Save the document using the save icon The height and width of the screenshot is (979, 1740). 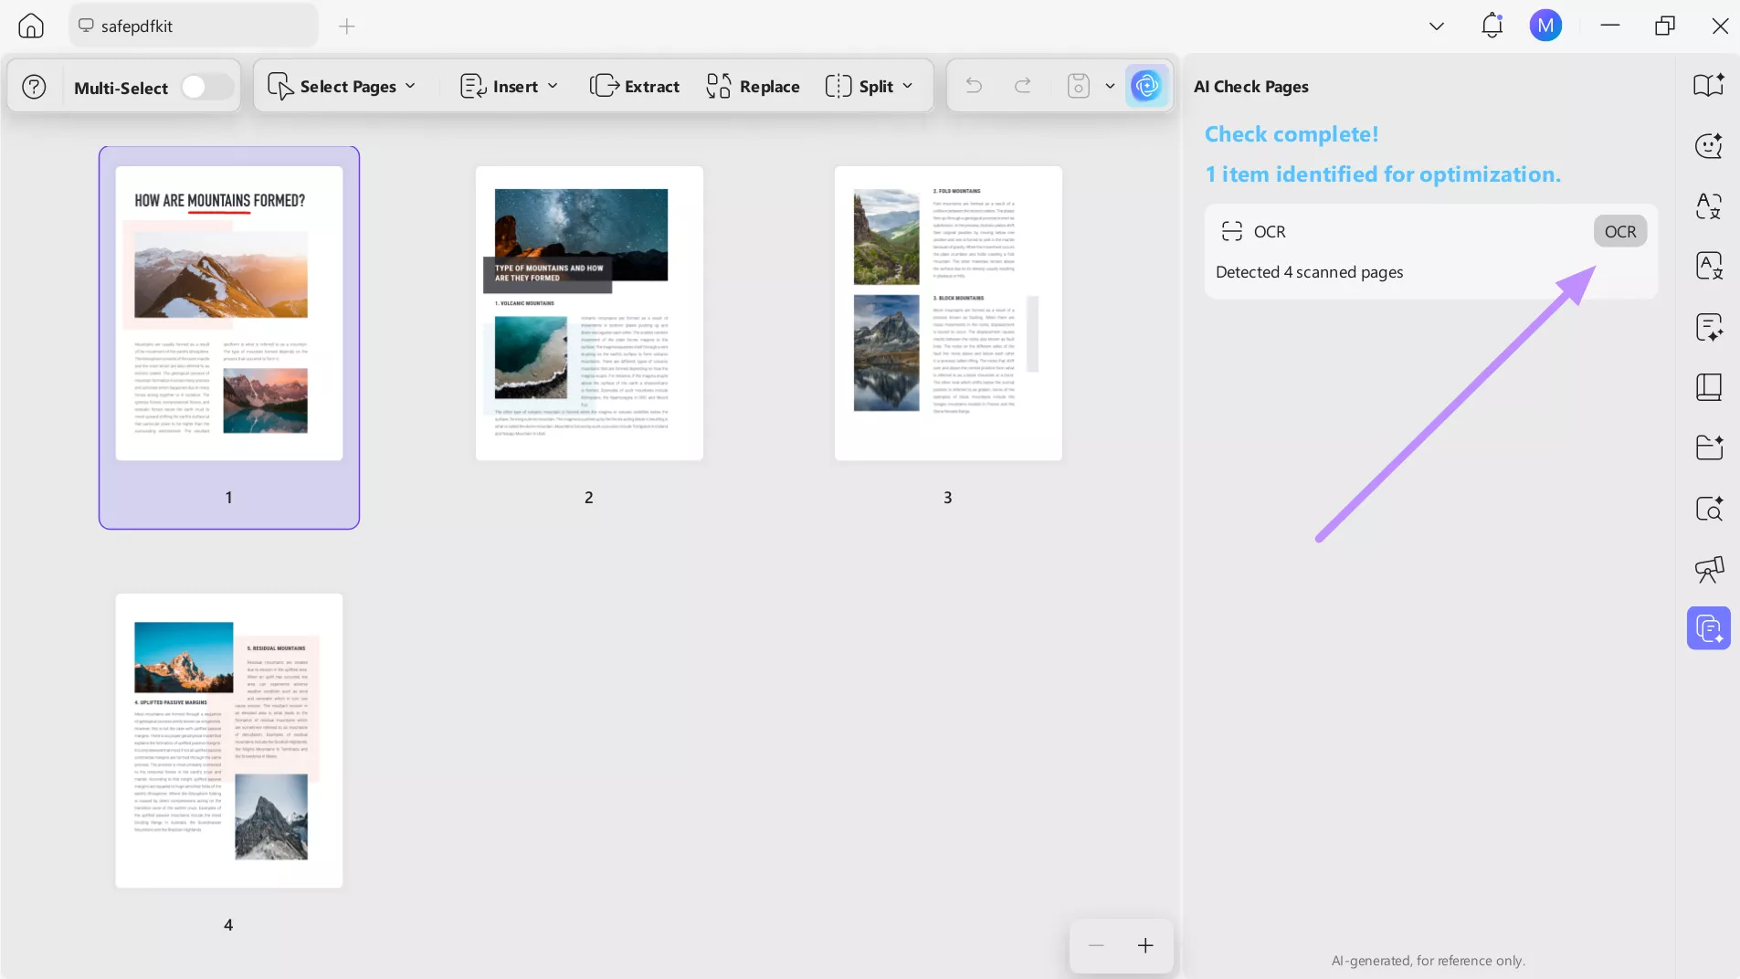click(1078, 86)
